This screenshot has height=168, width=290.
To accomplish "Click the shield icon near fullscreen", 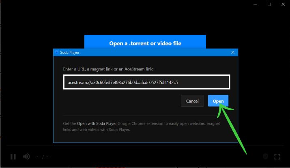I will pos(265,157).
